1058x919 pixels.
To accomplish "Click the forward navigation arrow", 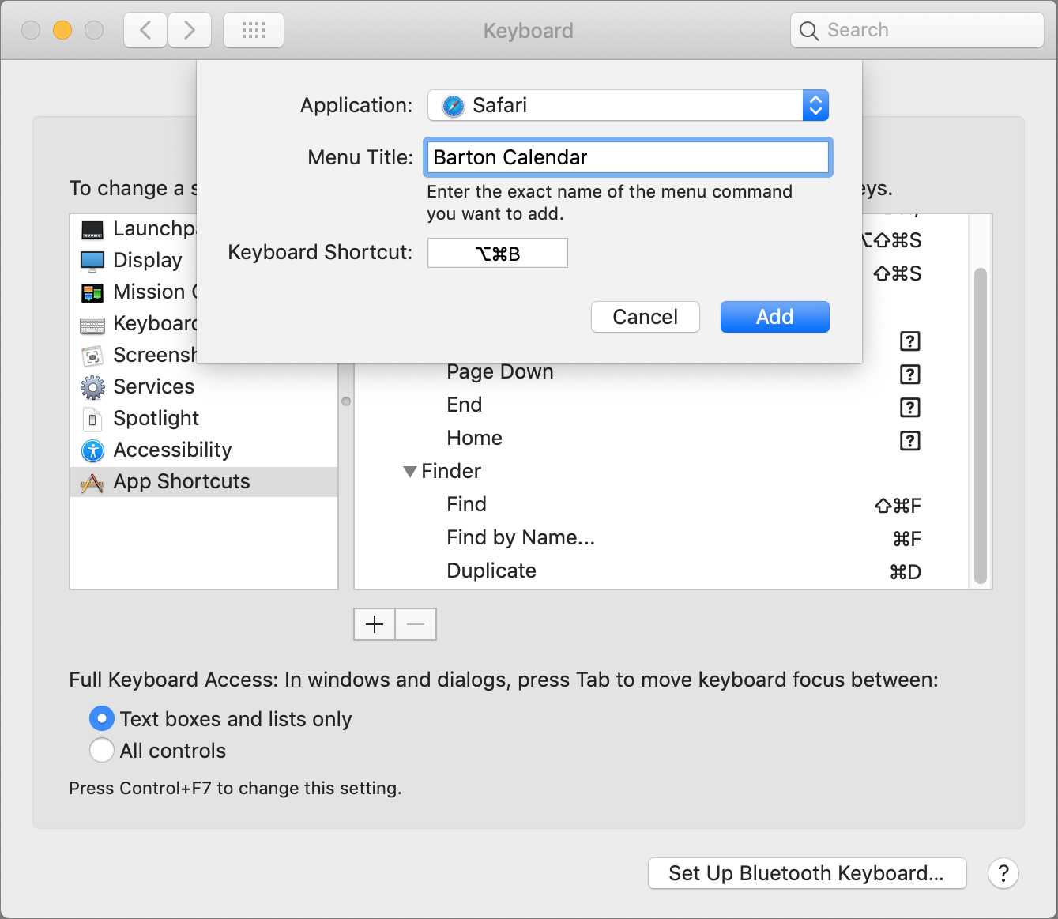I will (x=190, y=31).
